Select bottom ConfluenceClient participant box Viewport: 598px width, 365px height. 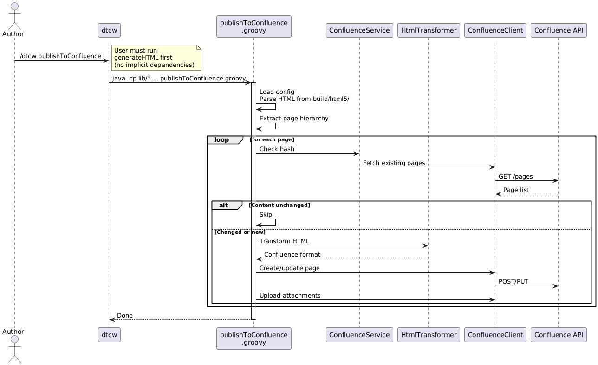[x=495, y=334]
